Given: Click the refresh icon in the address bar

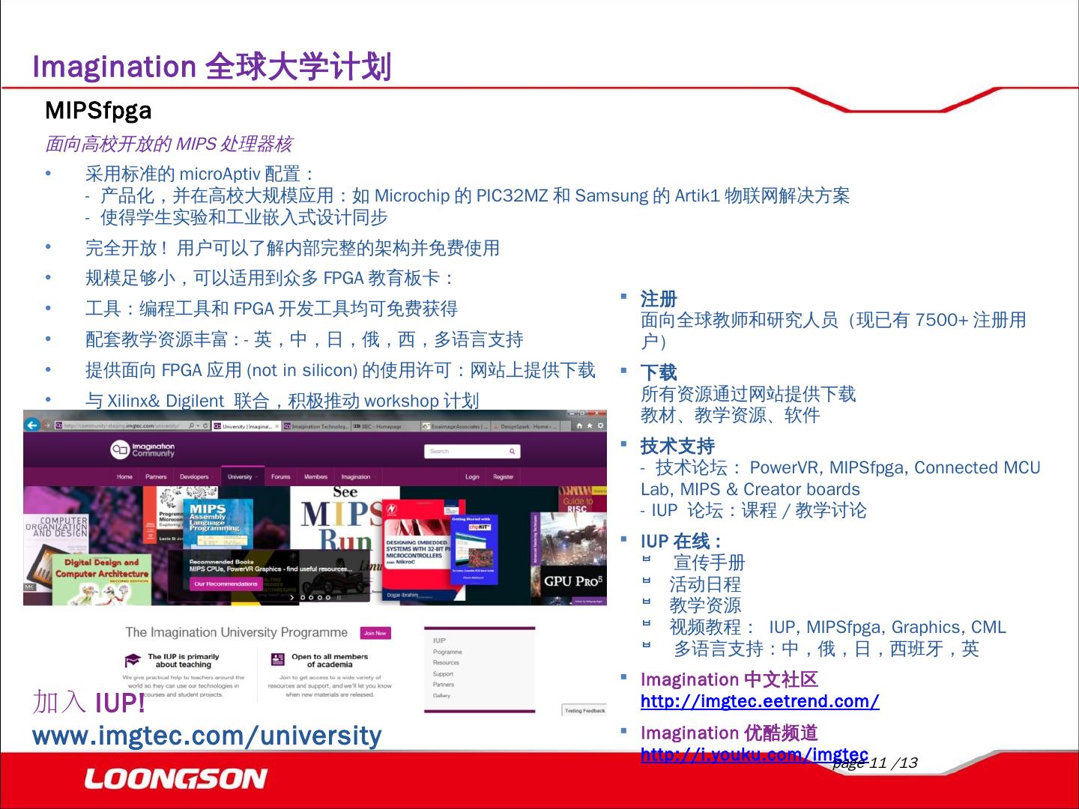Looking at the screenshot, I should click(x=205, y=426).
